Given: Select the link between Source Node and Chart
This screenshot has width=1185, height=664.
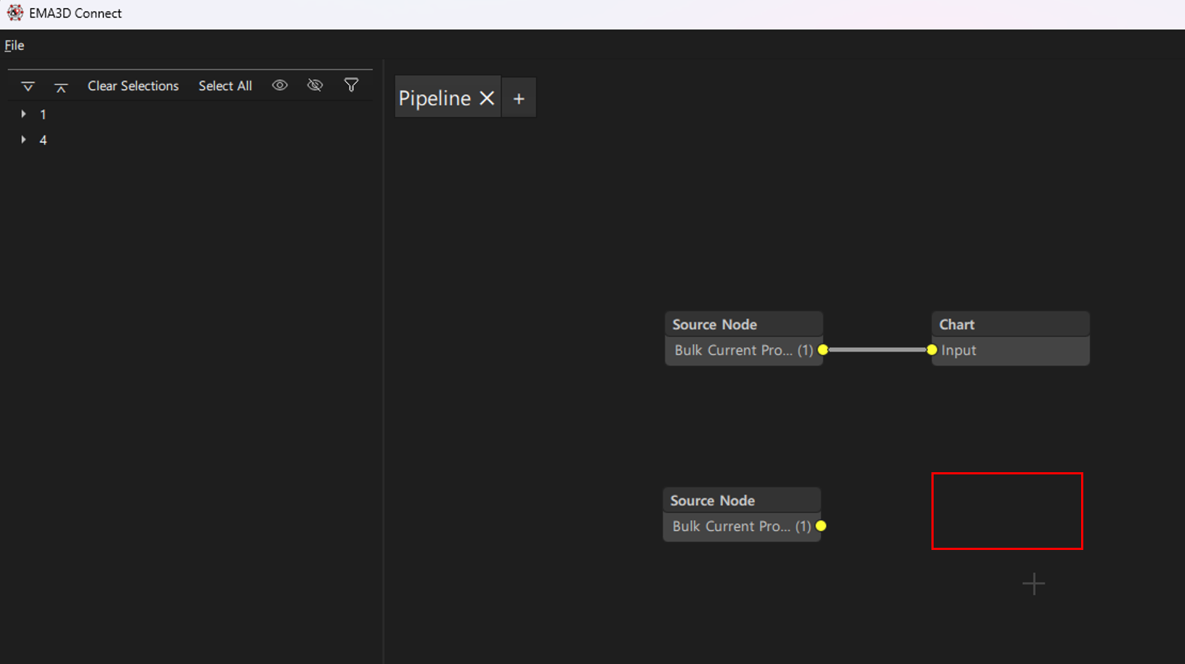Looking at the screenshot, I should (877, 350).
